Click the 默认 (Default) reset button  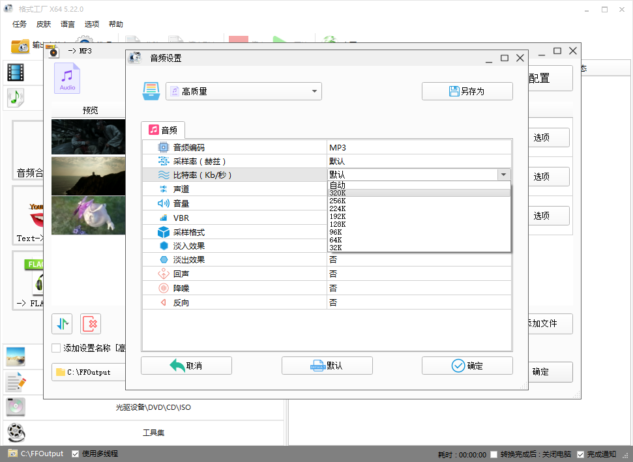click(x=327, y=366)
